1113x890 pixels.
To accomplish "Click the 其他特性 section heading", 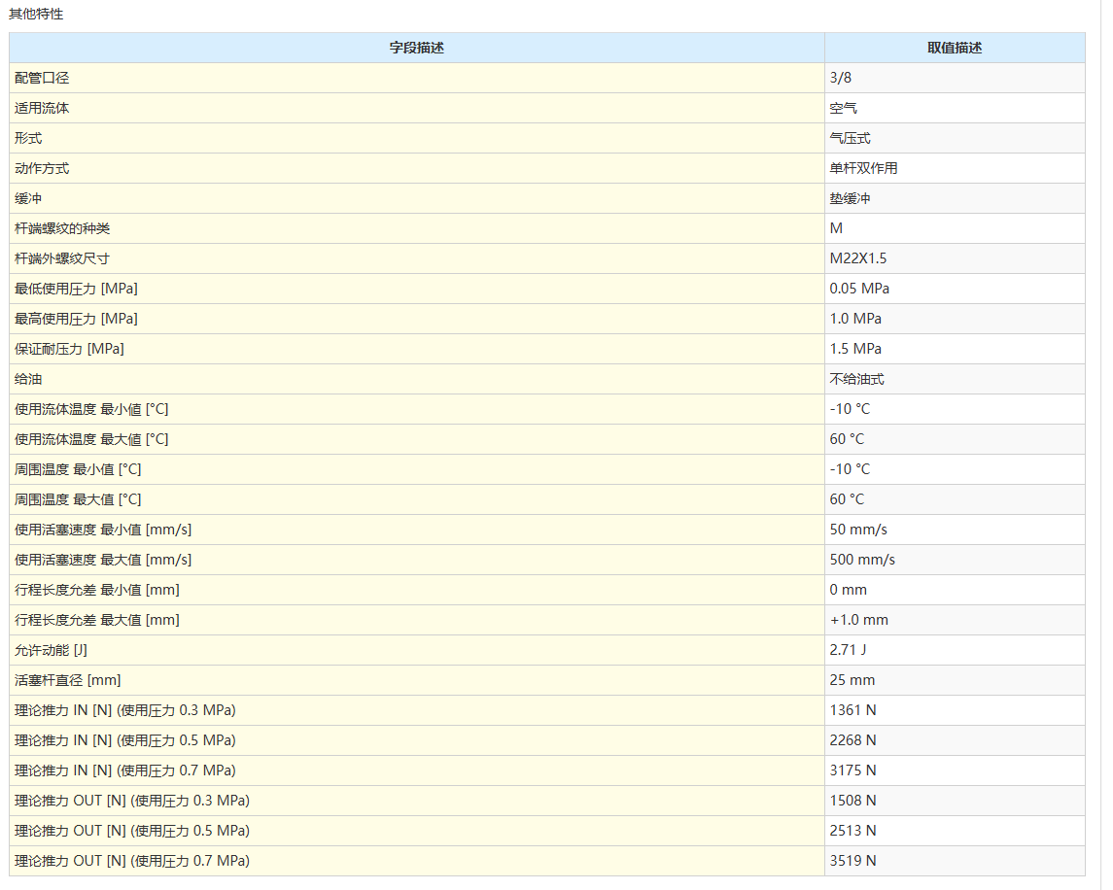I will tap(36, 14).
